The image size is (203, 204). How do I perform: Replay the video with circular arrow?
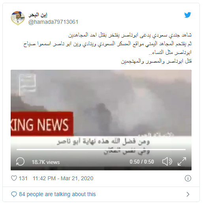coord(20,162)
